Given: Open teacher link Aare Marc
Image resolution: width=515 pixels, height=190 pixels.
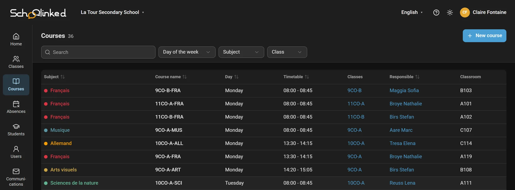Looking at the screenshot, I should [x=401, y=130].
